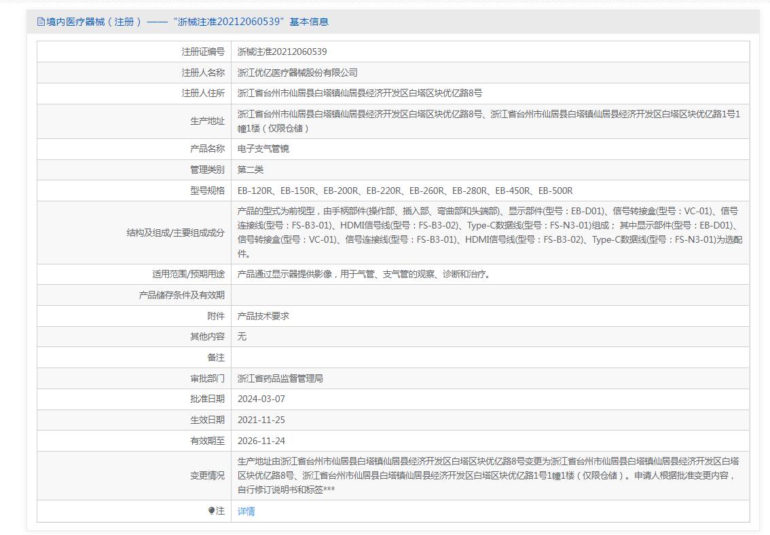770x535 pixels.
Task: Click the 生产地址 row label
Action: coord(207,121)
